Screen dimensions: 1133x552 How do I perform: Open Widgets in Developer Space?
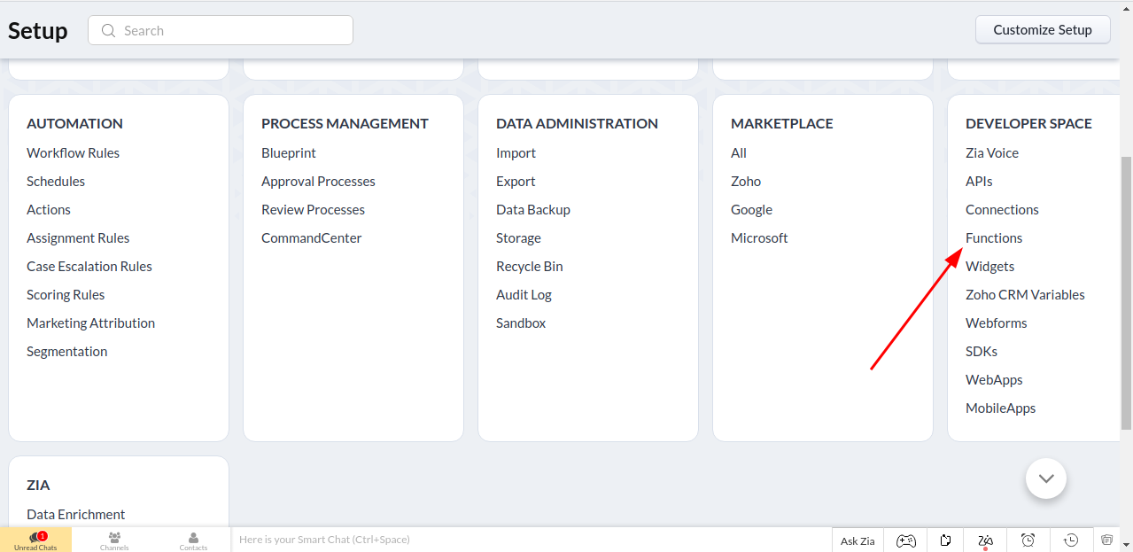[989, 266]
